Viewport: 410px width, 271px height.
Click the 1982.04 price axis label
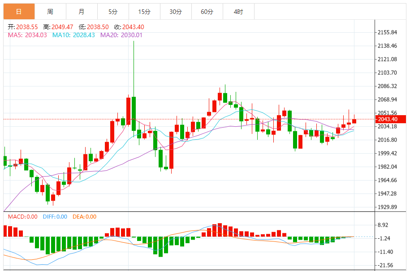click(387, 167)
